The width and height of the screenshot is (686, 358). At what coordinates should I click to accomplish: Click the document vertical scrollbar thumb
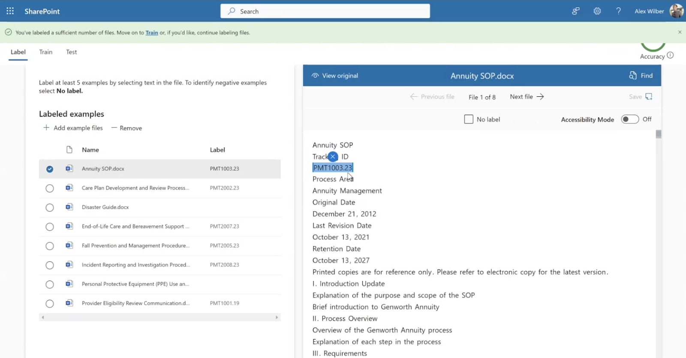(659, 134)
